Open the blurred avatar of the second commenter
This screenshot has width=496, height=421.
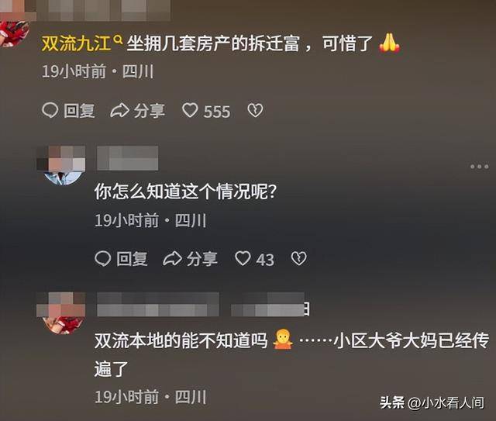point(61,165)
